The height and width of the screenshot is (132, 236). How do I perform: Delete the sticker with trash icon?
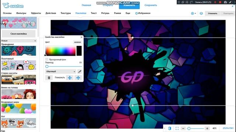(x=49, y=78)
